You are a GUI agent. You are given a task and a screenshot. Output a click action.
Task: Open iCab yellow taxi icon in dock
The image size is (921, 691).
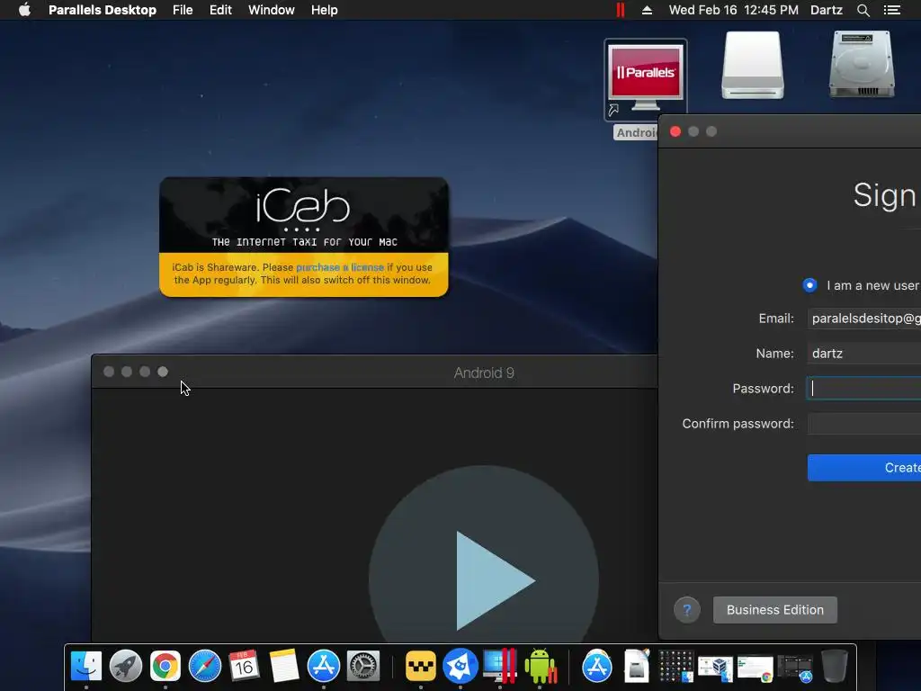[x=421, y=666]
